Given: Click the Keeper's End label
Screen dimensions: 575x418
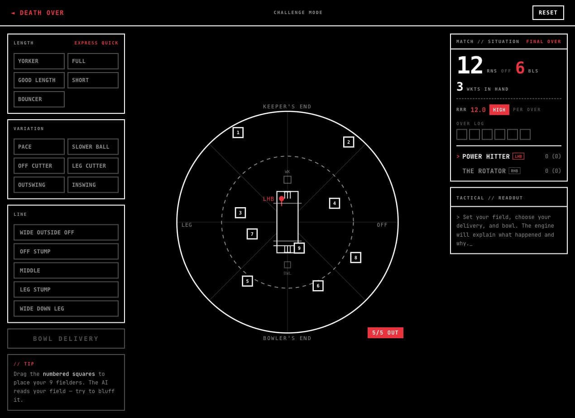Looking at the screenshot, I should (x=287, y=107).
